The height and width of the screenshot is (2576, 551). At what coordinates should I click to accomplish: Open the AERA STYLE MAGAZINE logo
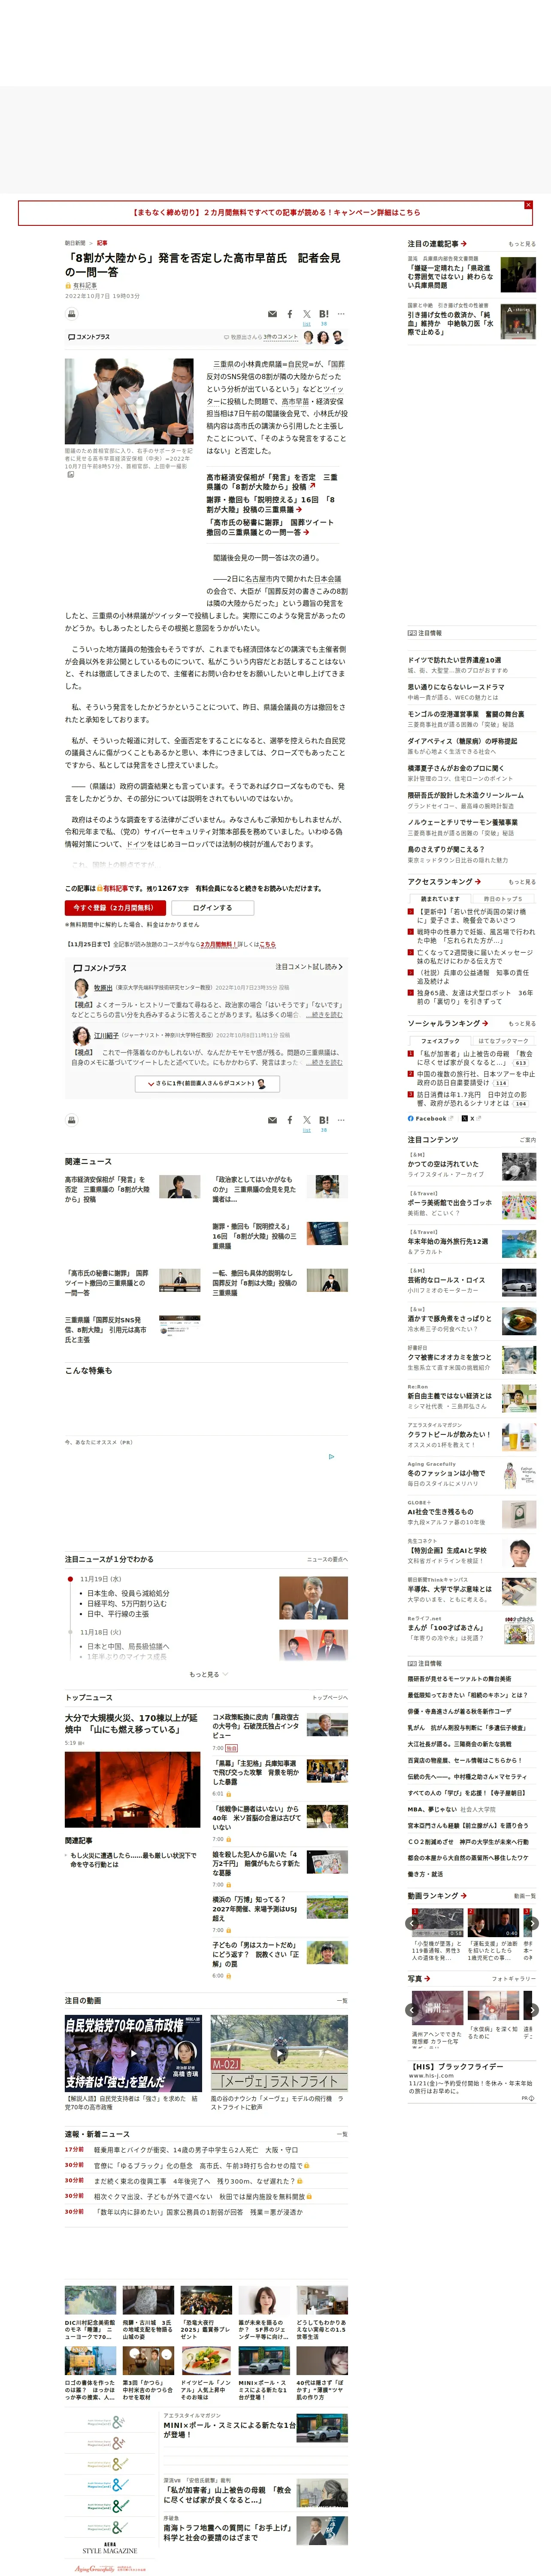pos(109,2549)
